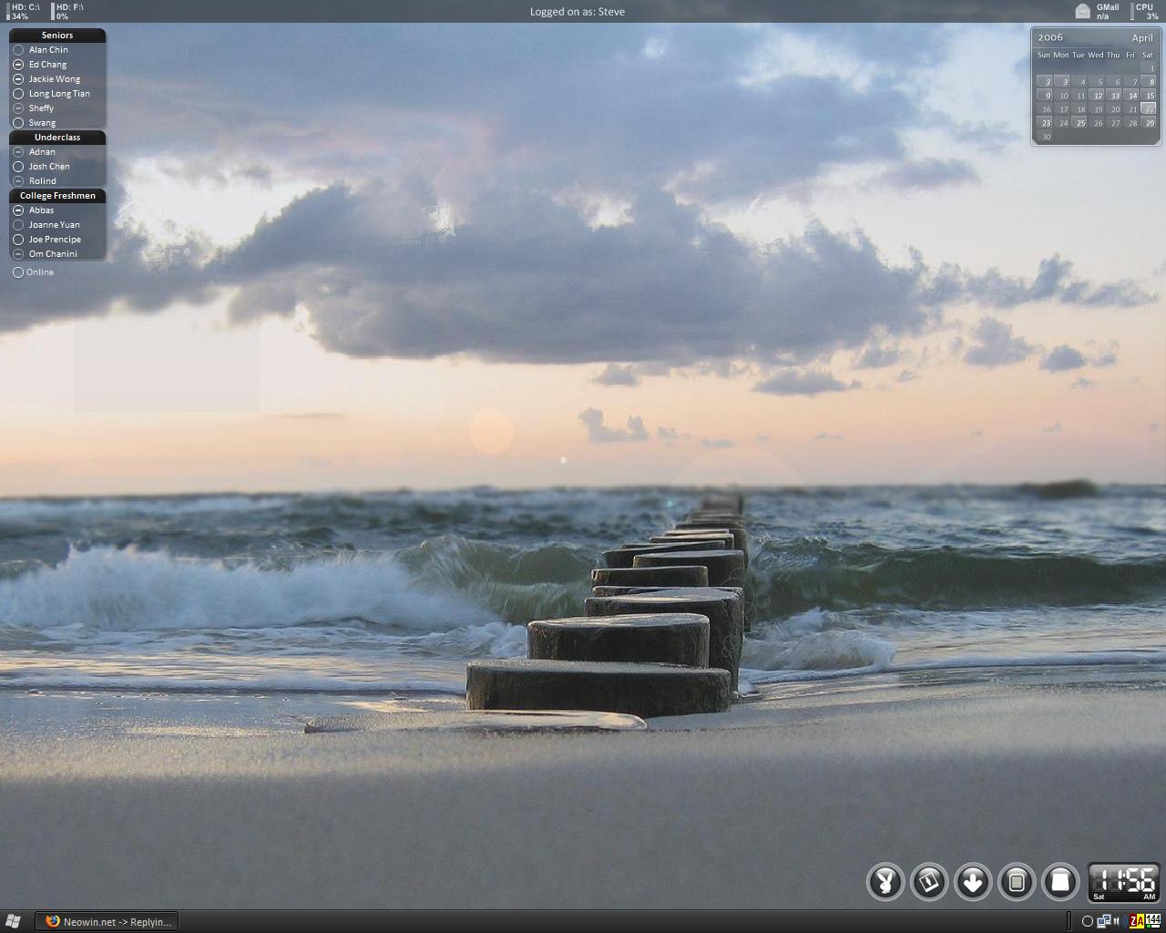1166x933 pixels.
Task: Click contact Joe Prencipe in the list
Action: 55,240
